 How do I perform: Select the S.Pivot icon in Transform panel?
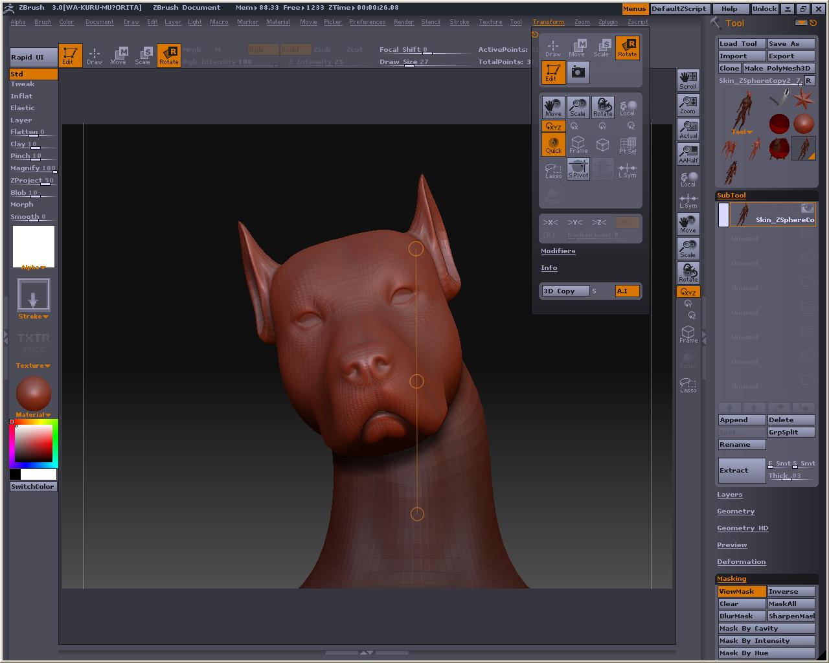578,169
